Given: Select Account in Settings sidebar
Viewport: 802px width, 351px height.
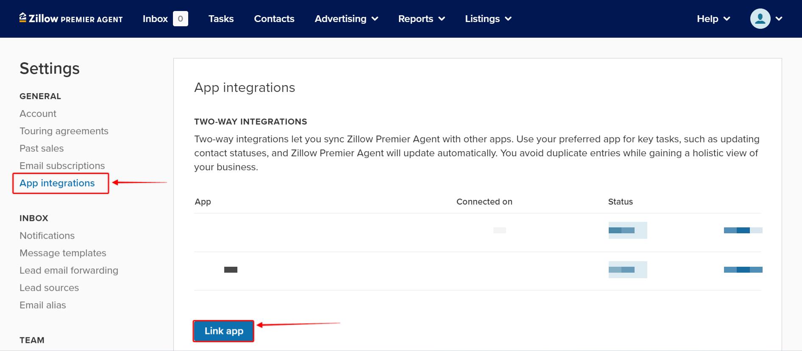Looking at the screenshot, I should click(x=38, y=113).
